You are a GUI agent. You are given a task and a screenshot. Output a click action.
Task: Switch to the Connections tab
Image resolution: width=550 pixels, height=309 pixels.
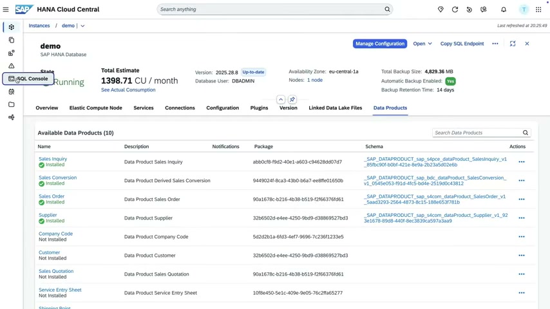tap(180, 108)
